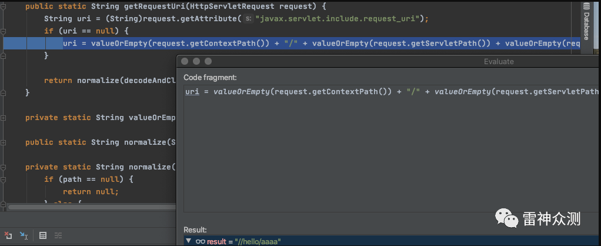The image size is (601, 246).
Task: Expand folded public normalize method
Action: point(3,142)
